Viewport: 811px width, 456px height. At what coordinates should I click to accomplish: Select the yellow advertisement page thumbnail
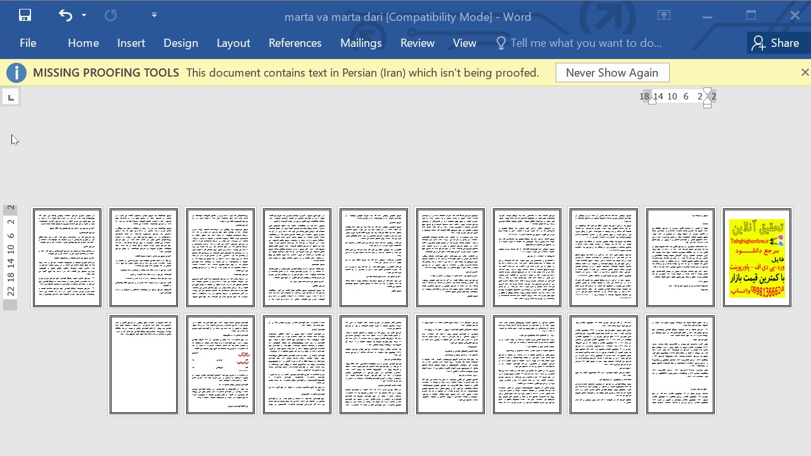click(757, 258)
